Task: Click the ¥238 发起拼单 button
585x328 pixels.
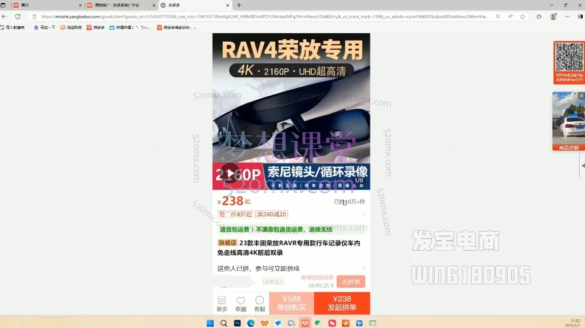Action: [x=342, y=303]
